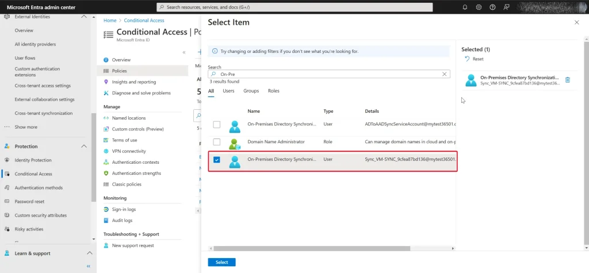The width and height of the screenshot is (589, 273).
Task: Collapse the left navigation sidebar at bottom
Action: pyautogui.click(x=89, y=266)
